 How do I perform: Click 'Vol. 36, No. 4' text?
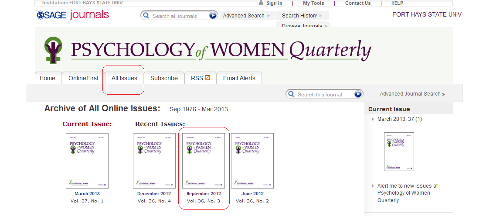154,201
